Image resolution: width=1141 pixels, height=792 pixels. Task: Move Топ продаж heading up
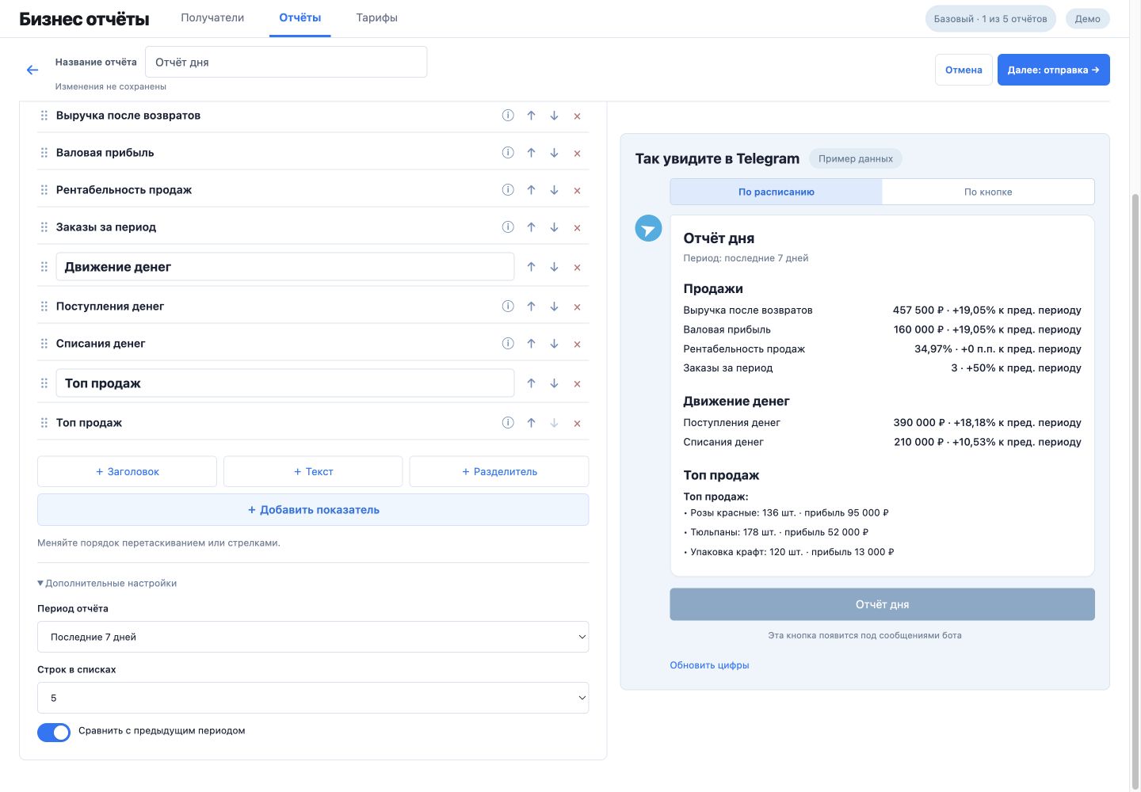coord(531,383)
